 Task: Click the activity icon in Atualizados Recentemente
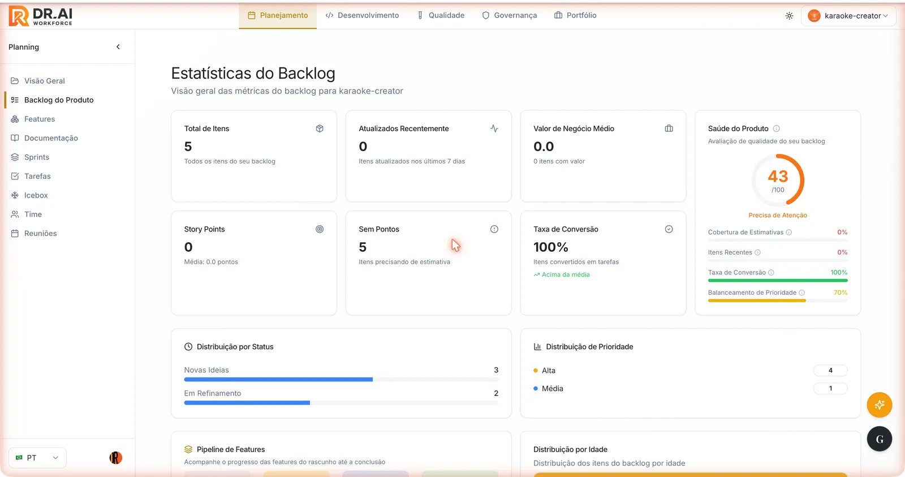coord(494,128)
